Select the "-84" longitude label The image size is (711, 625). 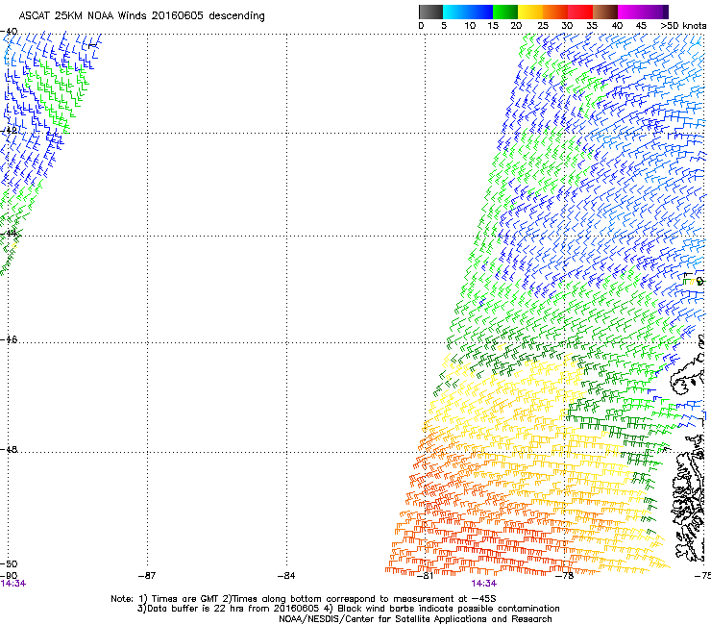coord(286,576)
